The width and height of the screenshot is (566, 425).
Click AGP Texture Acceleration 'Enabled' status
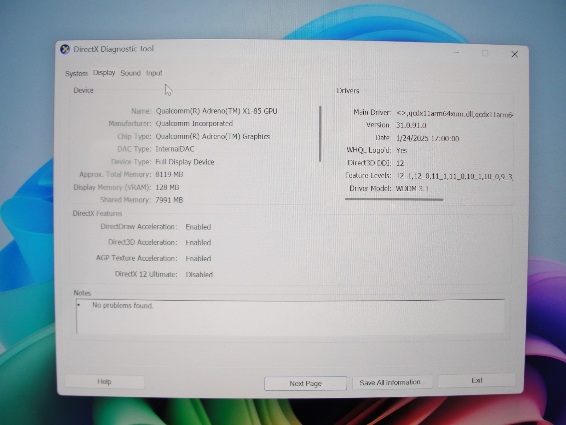click(198, 259)
